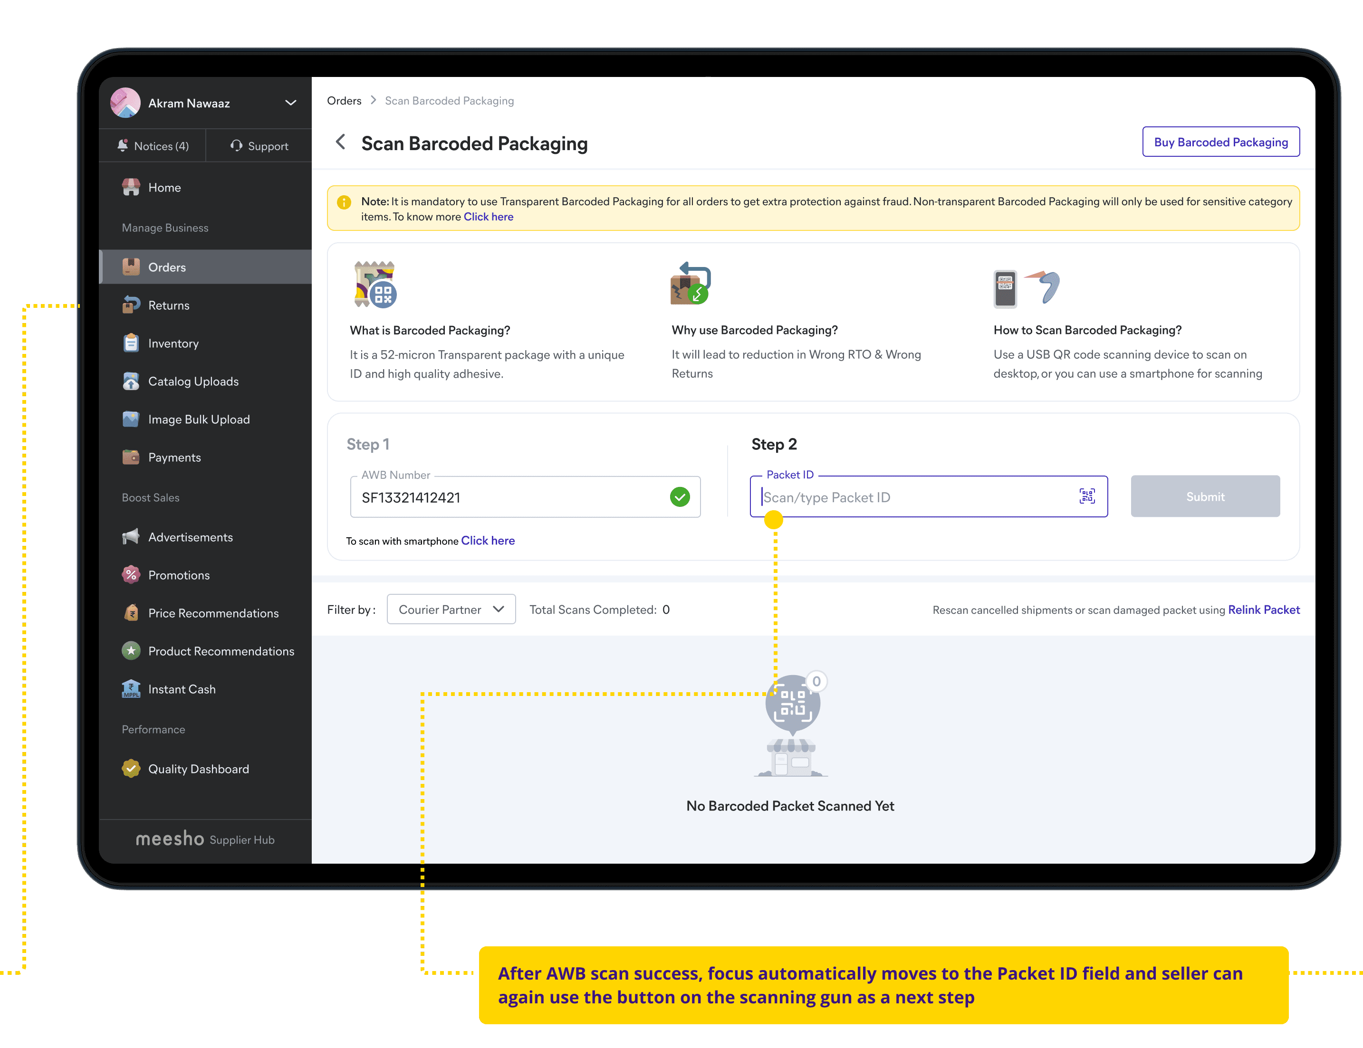This screenshot has width=1363, height=1048.
Task: Click the Instant Cash icon
Action: pos(131,689)
